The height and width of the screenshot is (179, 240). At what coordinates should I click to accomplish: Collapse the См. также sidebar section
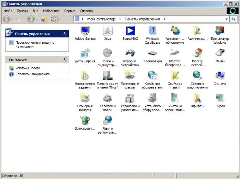pyautogui.click(x=65, y=60)
